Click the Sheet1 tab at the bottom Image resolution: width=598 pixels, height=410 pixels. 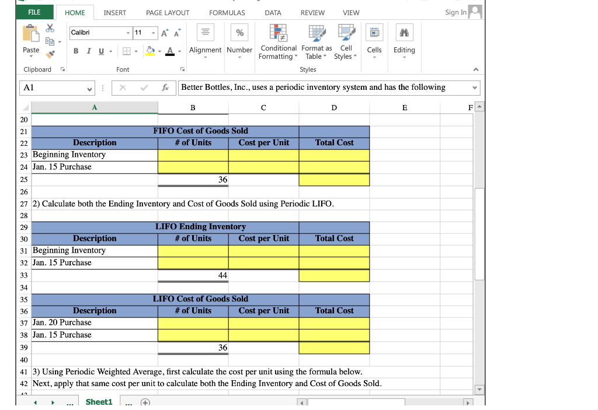99,401
